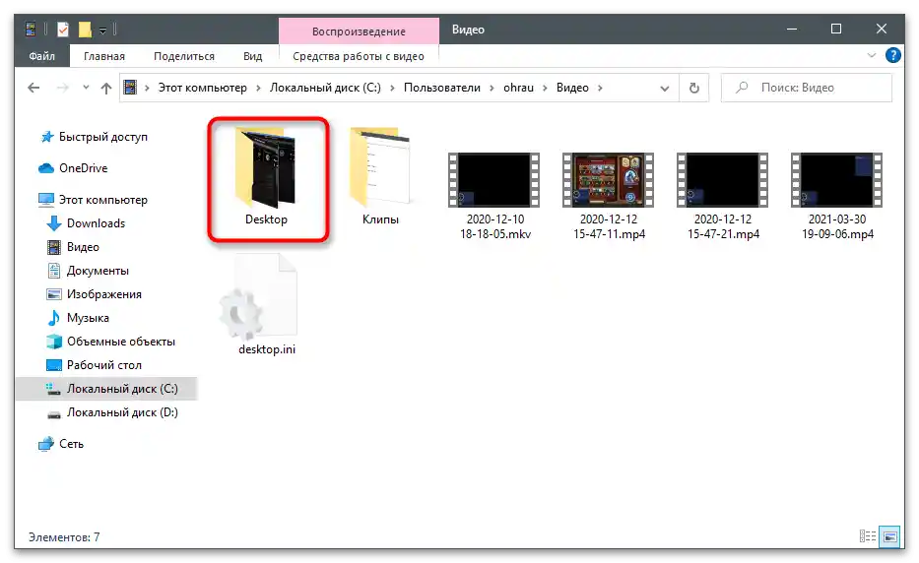919x563 pixels.
Task: Refresh the Видео folder view
Action: 694,88
